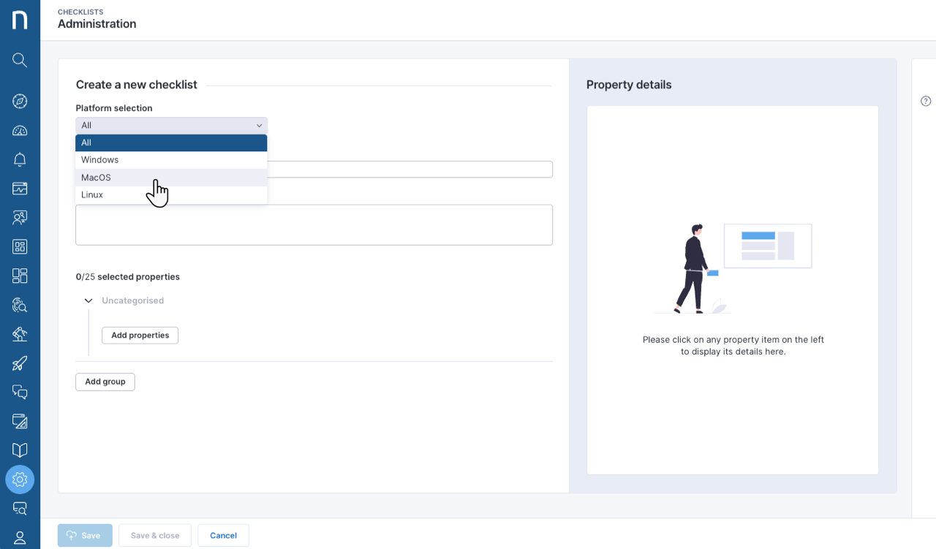Viewport: 936px width, 549px height.
Task: Open the chat bubbles messaging icon
Action: point(20,393)
